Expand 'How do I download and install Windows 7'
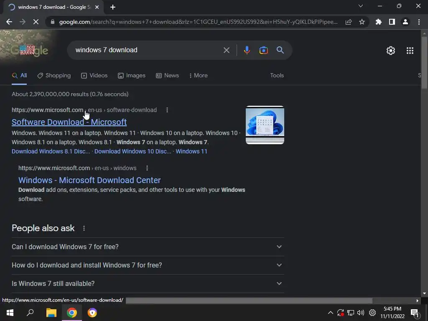The width and height of the screenshot is (428, 321). 148,265
